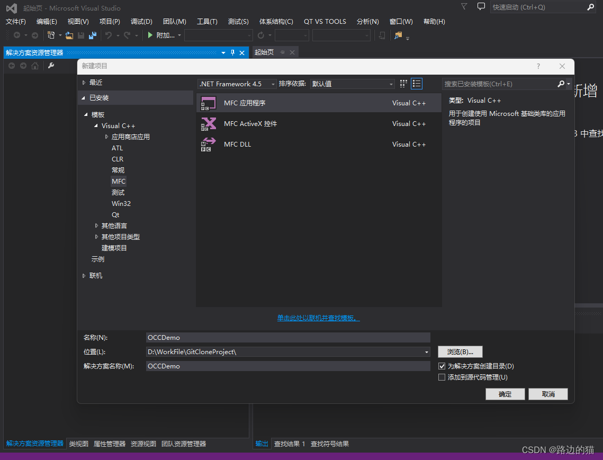Image resolution: width=603 pixels, height=460 pixels.
Task: Click the template search magnifier icon
Action: [561, 84]
